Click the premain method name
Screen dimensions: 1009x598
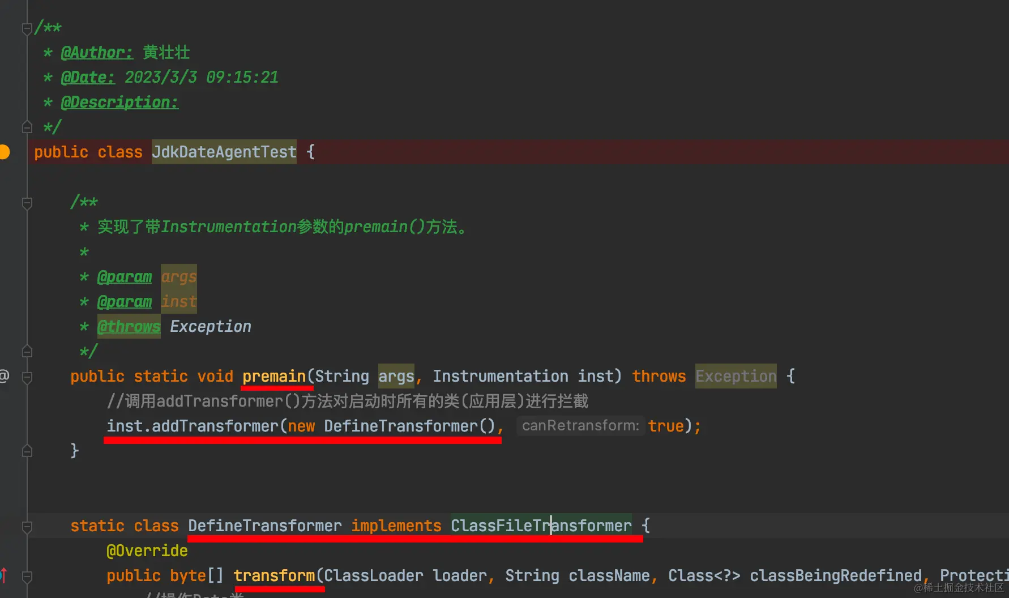click(x=274, y=376)
